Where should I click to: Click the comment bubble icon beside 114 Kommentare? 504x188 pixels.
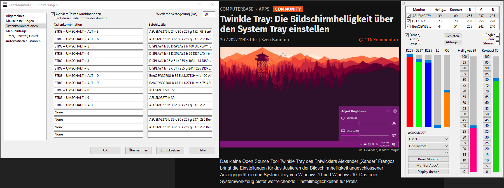[361, 40]
